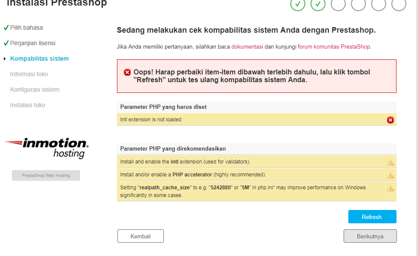This screenshot has width=418, height=256.
Task: Click 'Intl extension is not loaded' text
Action: pyautogui.click(x=151, y=120)
